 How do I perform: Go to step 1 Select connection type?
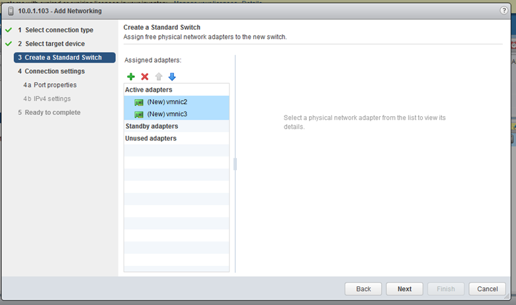coord(56,30)
